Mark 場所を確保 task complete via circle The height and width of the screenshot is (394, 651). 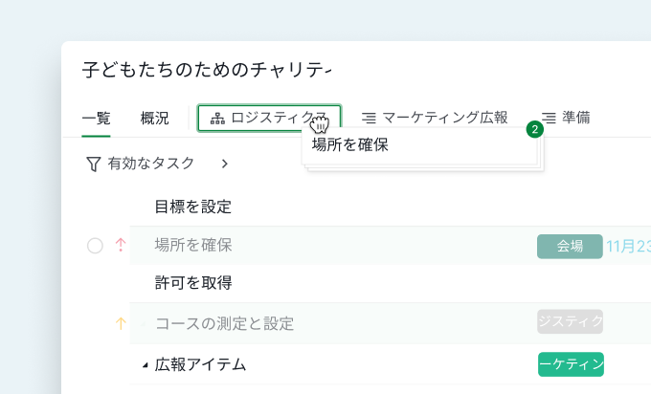coord(95,246)
